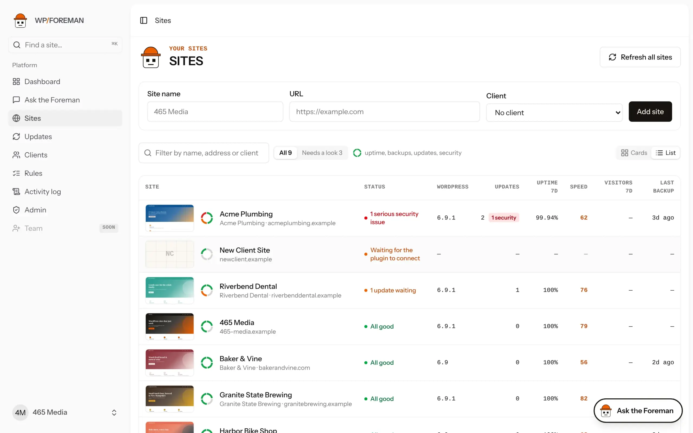693x433 pixels.
Task: Click the Sites globe icon
Action: coord(16,118)
